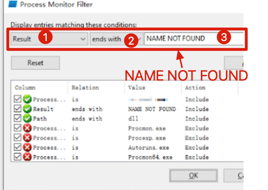
Task: Click green Include icon on Result row
Action: pyautogui.click(x=27, y=109)
